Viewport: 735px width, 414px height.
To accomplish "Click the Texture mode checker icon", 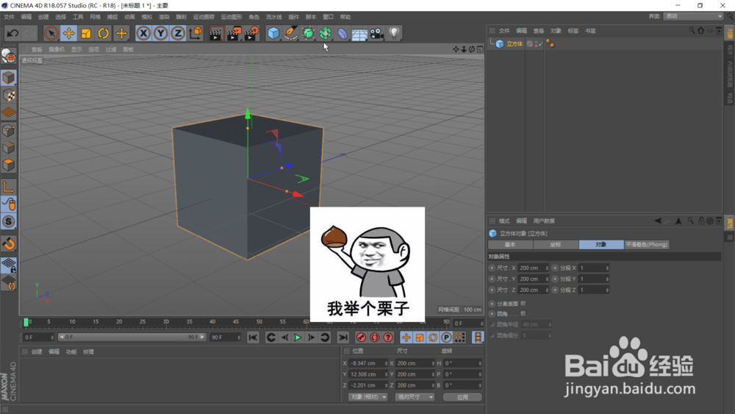I will point(8,96).
